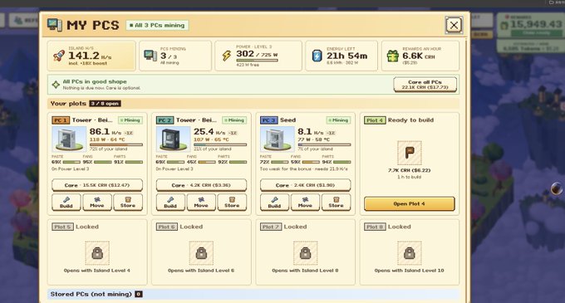Click the Plot 4 label badge
This screenshot has width=565, height=303.
coord(375,120)
